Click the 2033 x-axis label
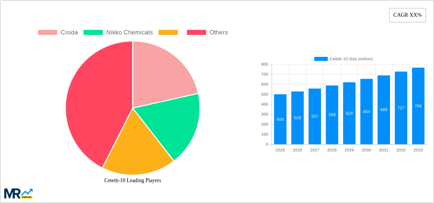This screenshot has width=434, height=203. click(x=418, y=150)
